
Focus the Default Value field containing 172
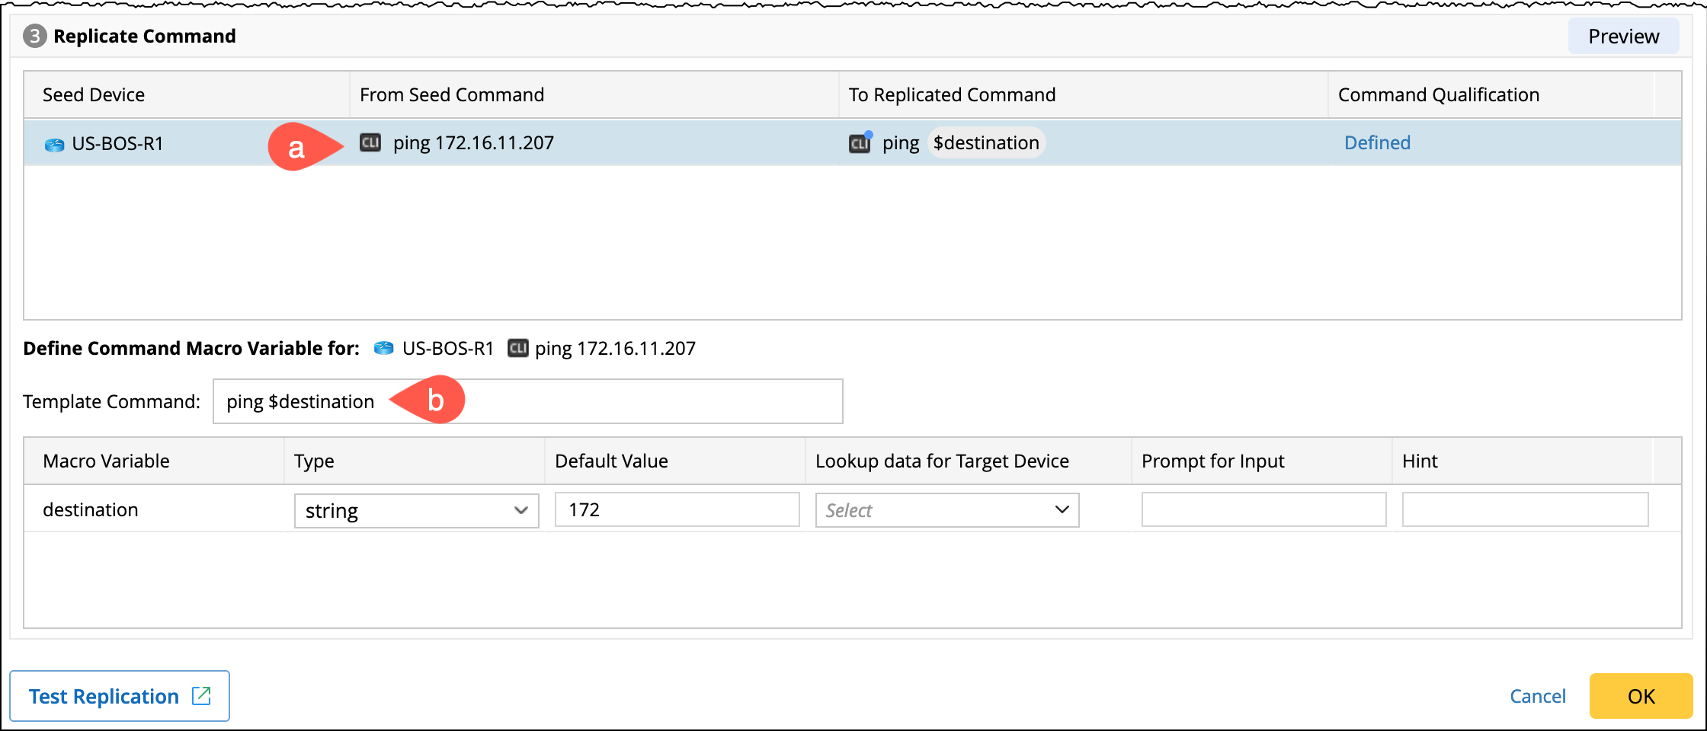677,510
